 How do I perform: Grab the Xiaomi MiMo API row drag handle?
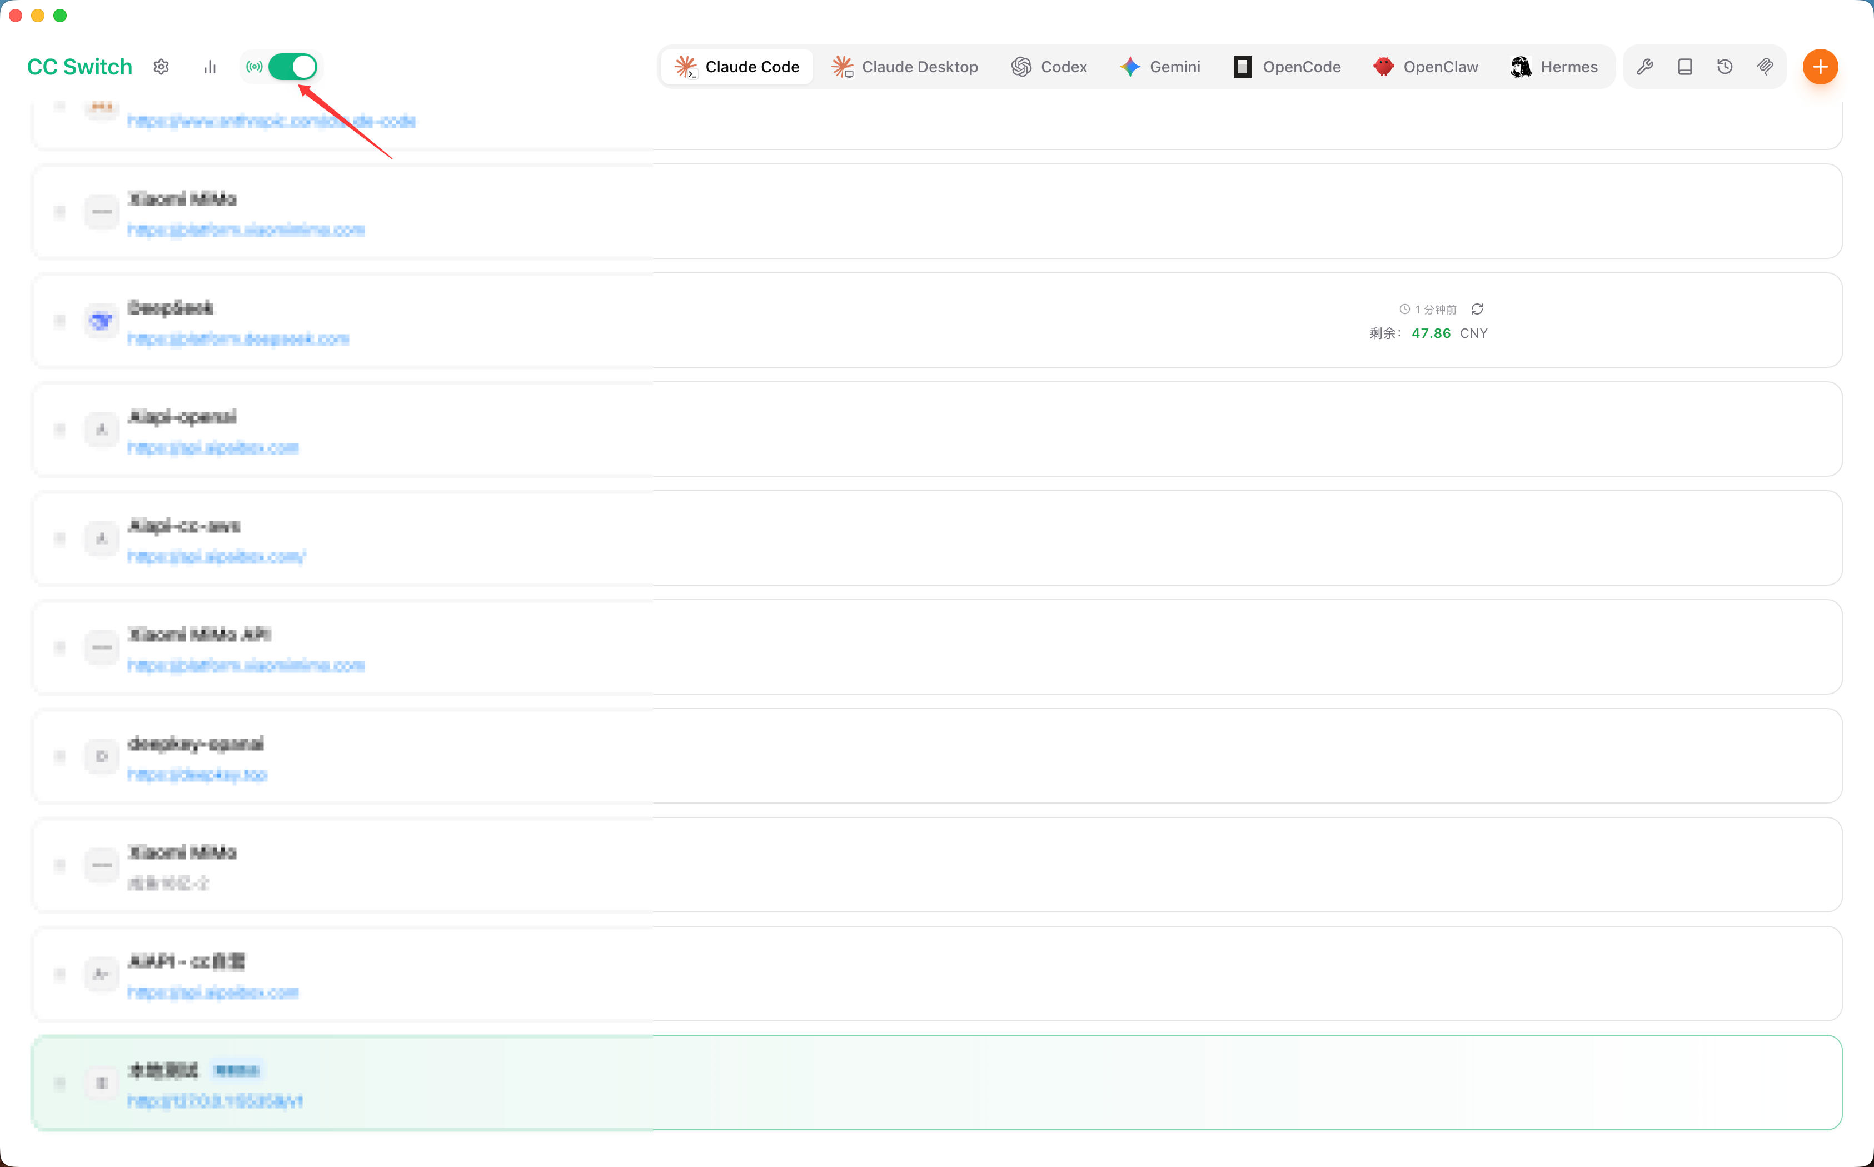click(59, 647)
